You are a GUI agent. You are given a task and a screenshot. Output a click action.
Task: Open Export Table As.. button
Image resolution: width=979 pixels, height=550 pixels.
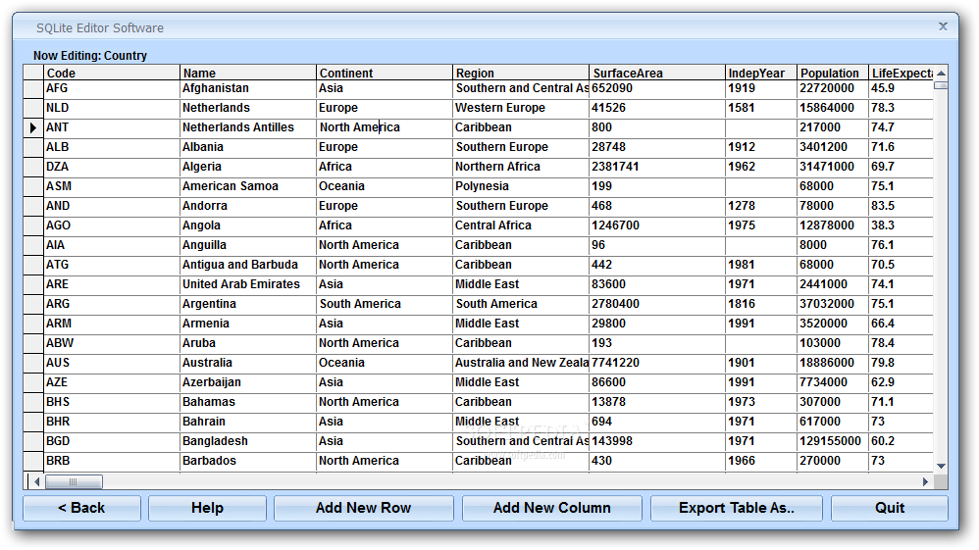coord(736,508)
